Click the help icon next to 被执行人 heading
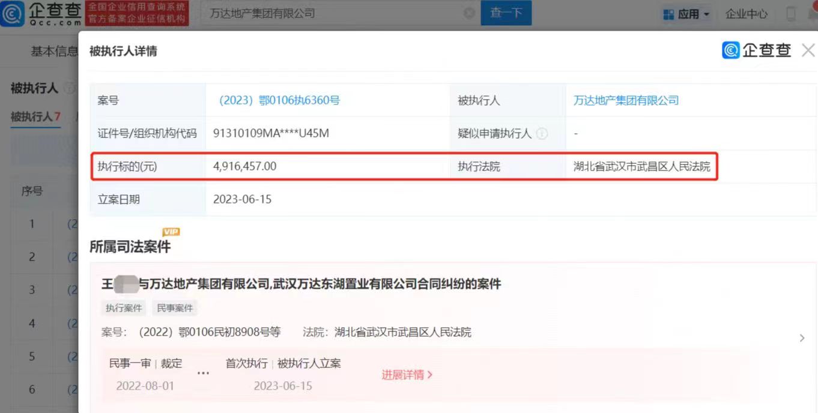This screenshot has width=818, height=413. [70, 88]
